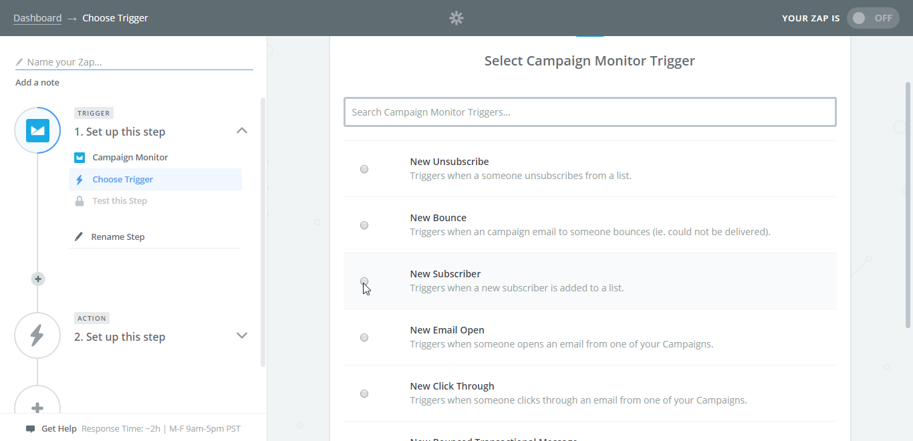Click the lock icon beside Test this Step
Screen dimensions: 913x441
[x=80, y=201]
